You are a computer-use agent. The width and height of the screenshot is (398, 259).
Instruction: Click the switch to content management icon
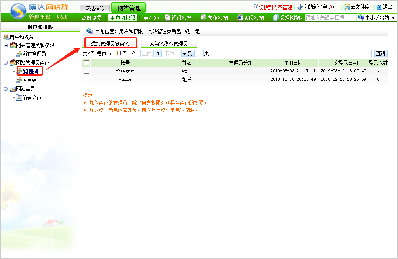pos(255,7)
